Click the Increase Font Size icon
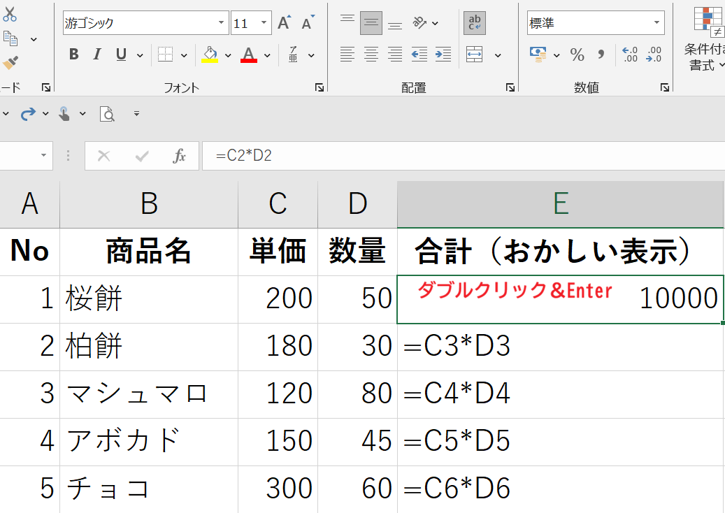The image size is (725, 513). click(x=284, y=23)
